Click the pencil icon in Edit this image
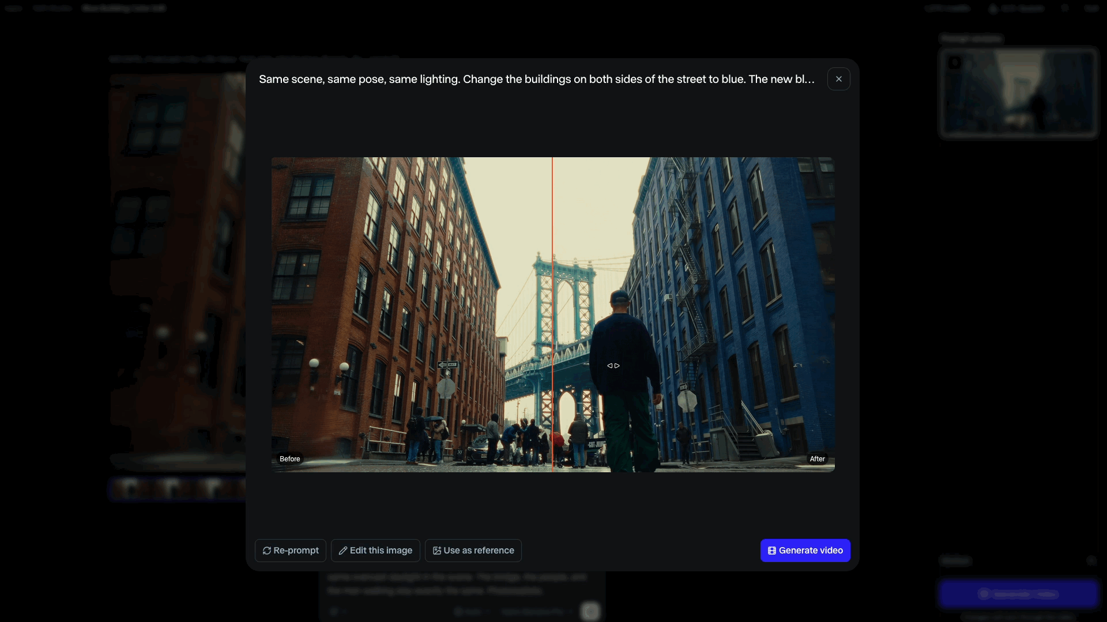Image resolution: width=1107 pixels, height=622 pixels. pos(343,551)
